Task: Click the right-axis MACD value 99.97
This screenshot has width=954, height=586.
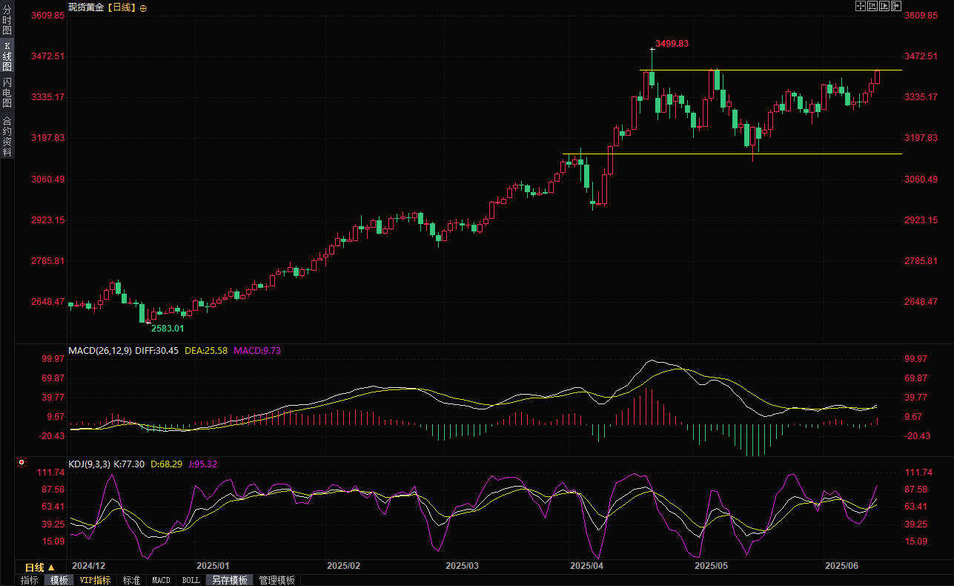Action: point(917,359)
